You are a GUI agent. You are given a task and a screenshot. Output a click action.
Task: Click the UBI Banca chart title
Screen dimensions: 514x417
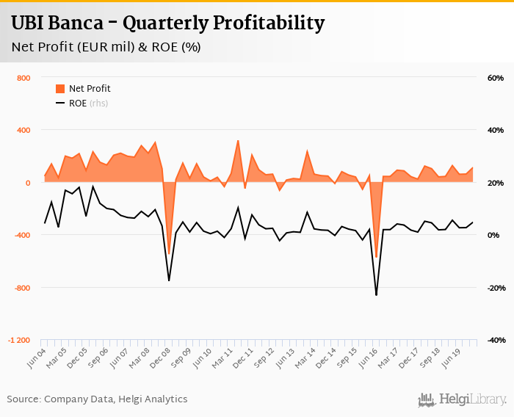coord(167,23)
